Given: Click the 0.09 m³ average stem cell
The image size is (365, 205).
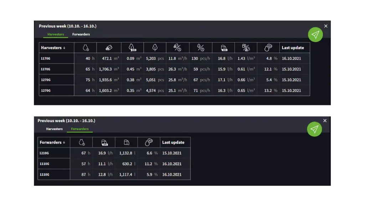Looking at the screenshot, I should (133, 58).
